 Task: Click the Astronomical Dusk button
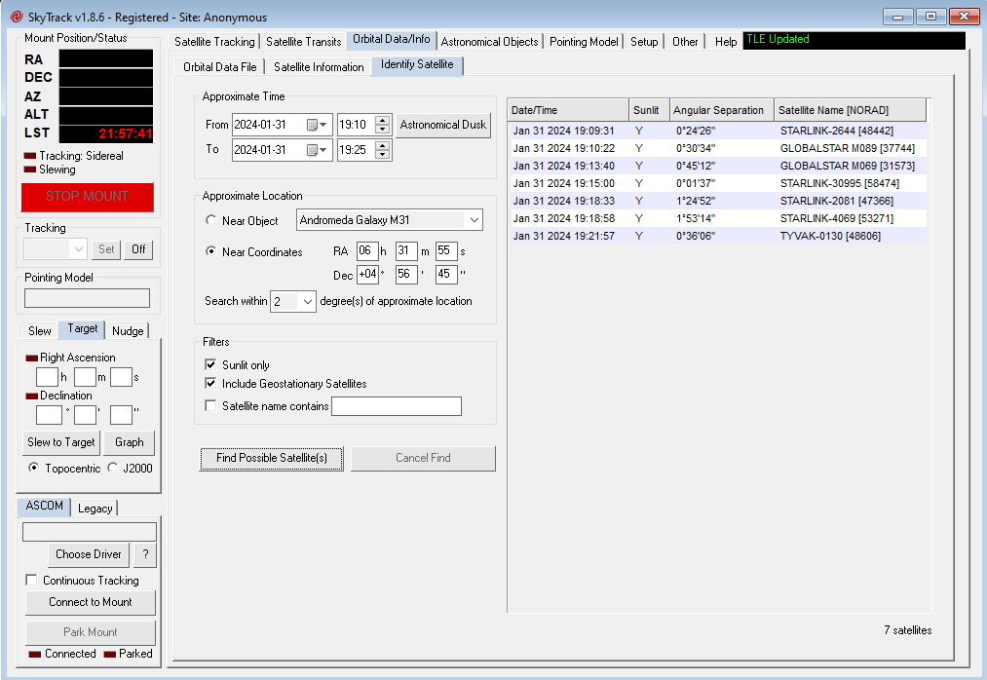(443, 125)
